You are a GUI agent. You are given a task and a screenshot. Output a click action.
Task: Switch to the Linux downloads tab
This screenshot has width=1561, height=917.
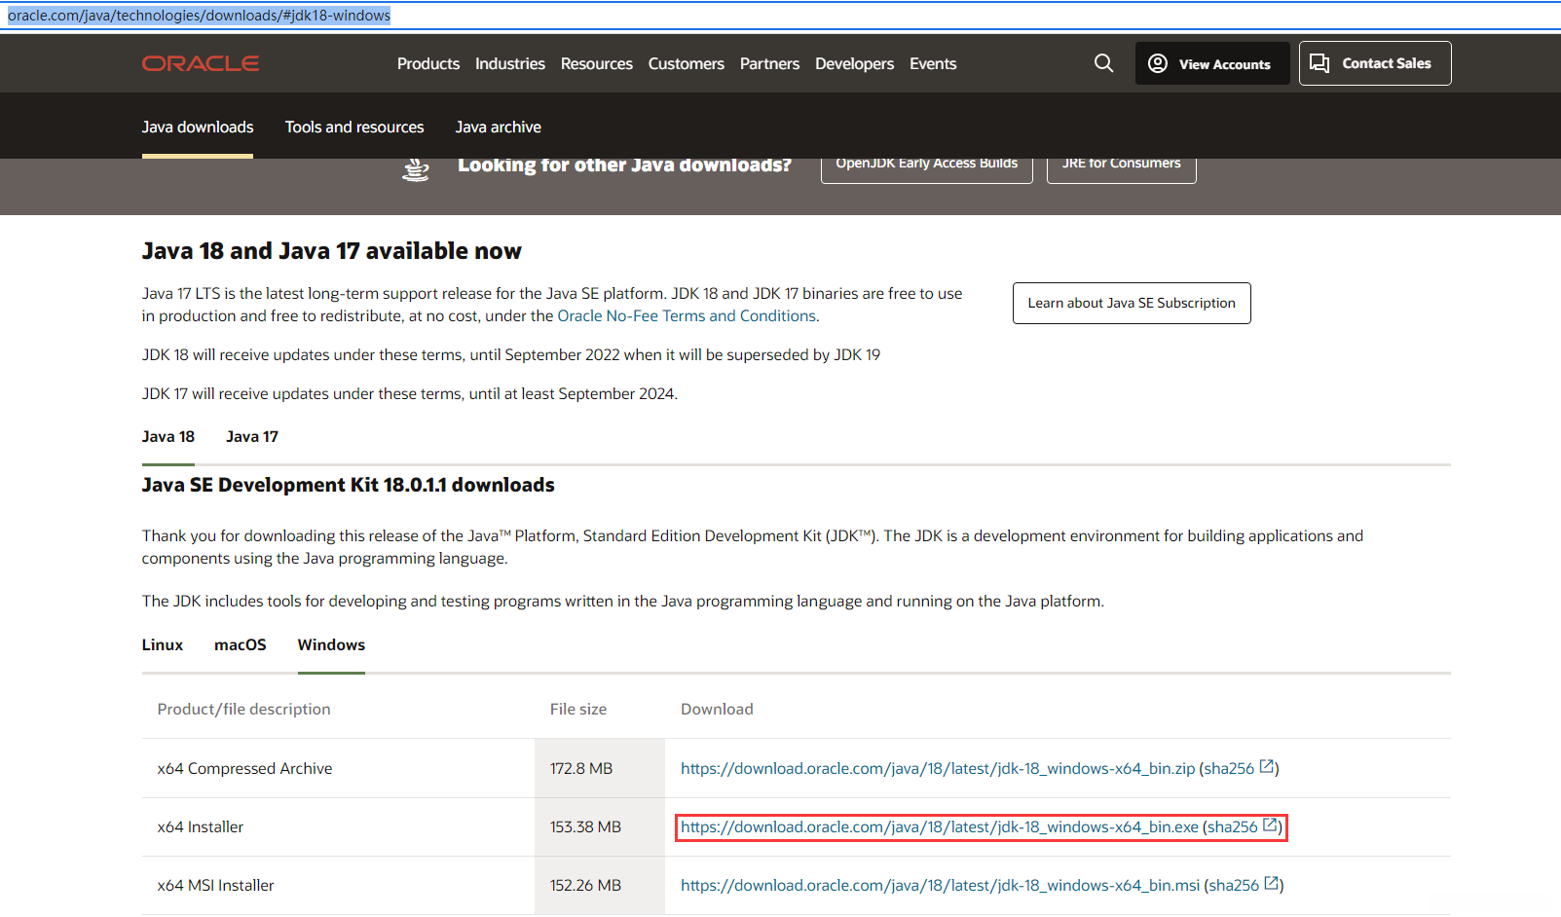click(x=163, y=644)
